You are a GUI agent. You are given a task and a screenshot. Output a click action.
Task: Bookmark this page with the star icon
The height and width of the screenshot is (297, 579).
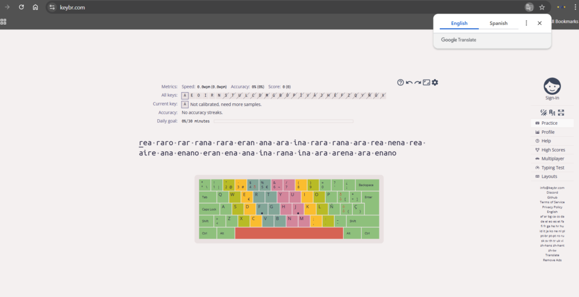click(542, 7)
